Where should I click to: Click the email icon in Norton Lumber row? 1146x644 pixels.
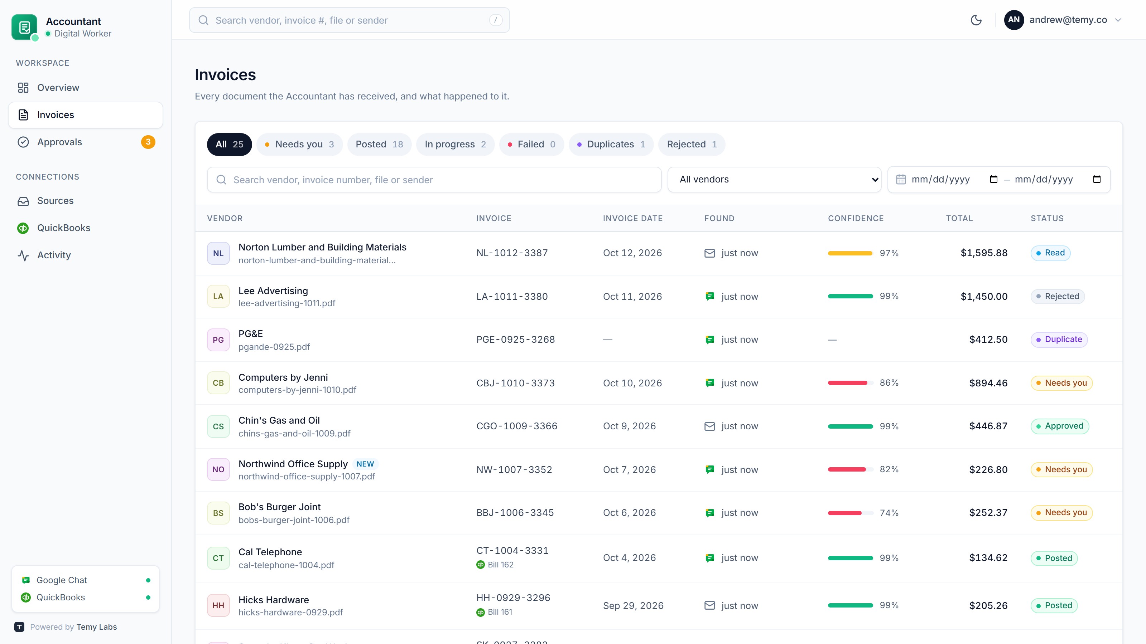(709, 253)
